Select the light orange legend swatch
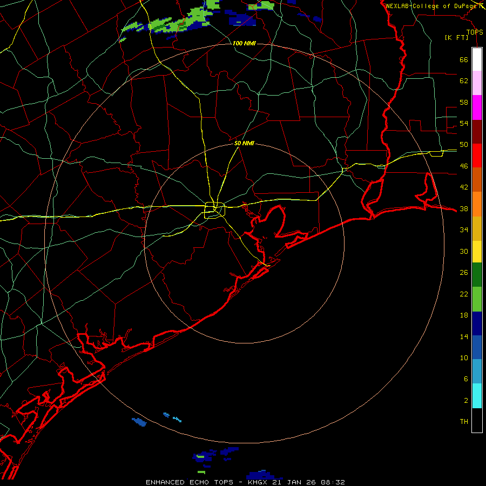The image size is (486, 486). coord(477,204)
